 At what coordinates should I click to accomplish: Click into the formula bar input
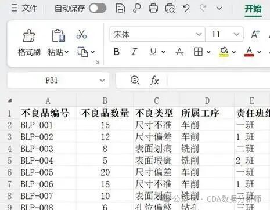click(x=219, y=80)
